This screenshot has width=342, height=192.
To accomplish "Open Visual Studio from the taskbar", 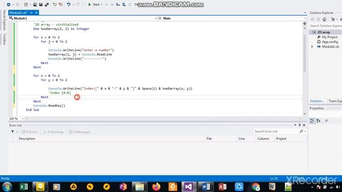I will pyautogui.click(x=189, y=187).
